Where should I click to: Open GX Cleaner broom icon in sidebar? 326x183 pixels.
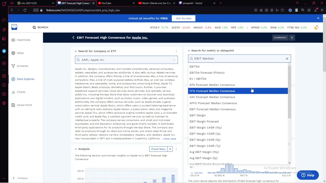coord(4,29)
